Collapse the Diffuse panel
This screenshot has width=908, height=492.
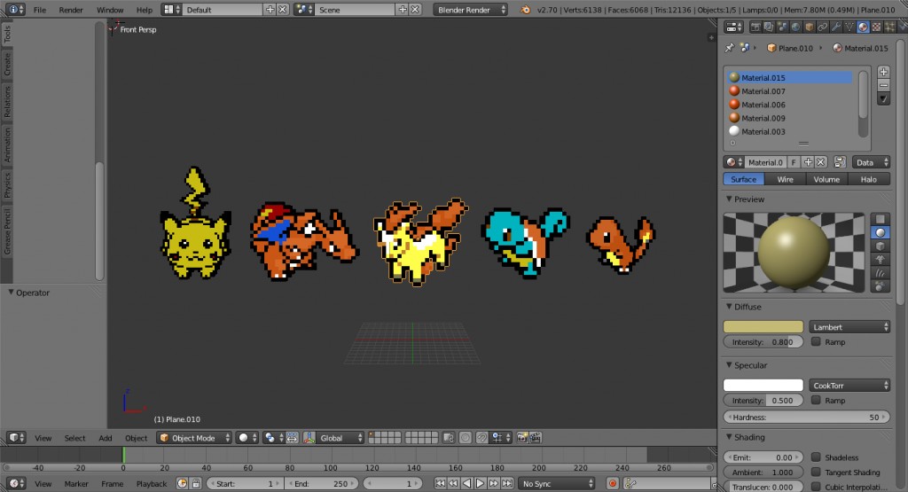click(x=729, y=307)
